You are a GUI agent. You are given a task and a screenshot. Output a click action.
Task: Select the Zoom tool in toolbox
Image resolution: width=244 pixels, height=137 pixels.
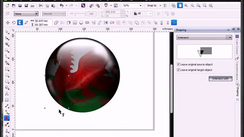pyautogui.click(x=7, y=50)
